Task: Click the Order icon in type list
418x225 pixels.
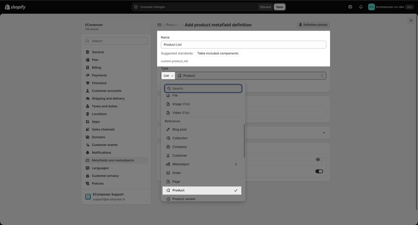Action: point(168,173)
